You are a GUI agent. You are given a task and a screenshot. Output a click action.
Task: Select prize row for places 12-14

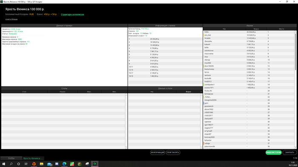(x=165, y=70)
